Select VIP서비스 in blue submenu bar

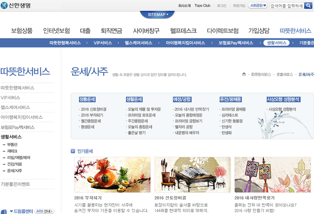[x=103, y=43]
